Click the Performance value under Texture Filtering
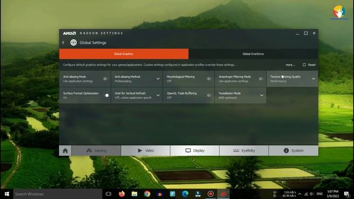Image resolution: width=354 pixels, height=199 pixels. point(278,81)
